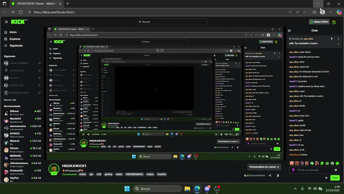344x194 pixels.
Task: Open Siguiendo in Kick sidebar
Action: pyautogui.click(x=14, y=46)
